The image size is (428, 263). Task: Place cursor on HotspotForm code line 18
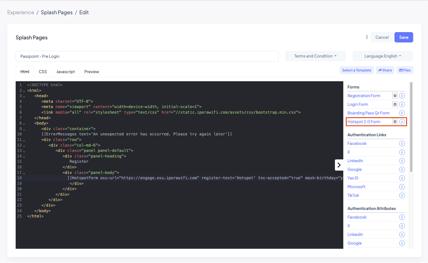pyautogui.click(x=205, y=178)
